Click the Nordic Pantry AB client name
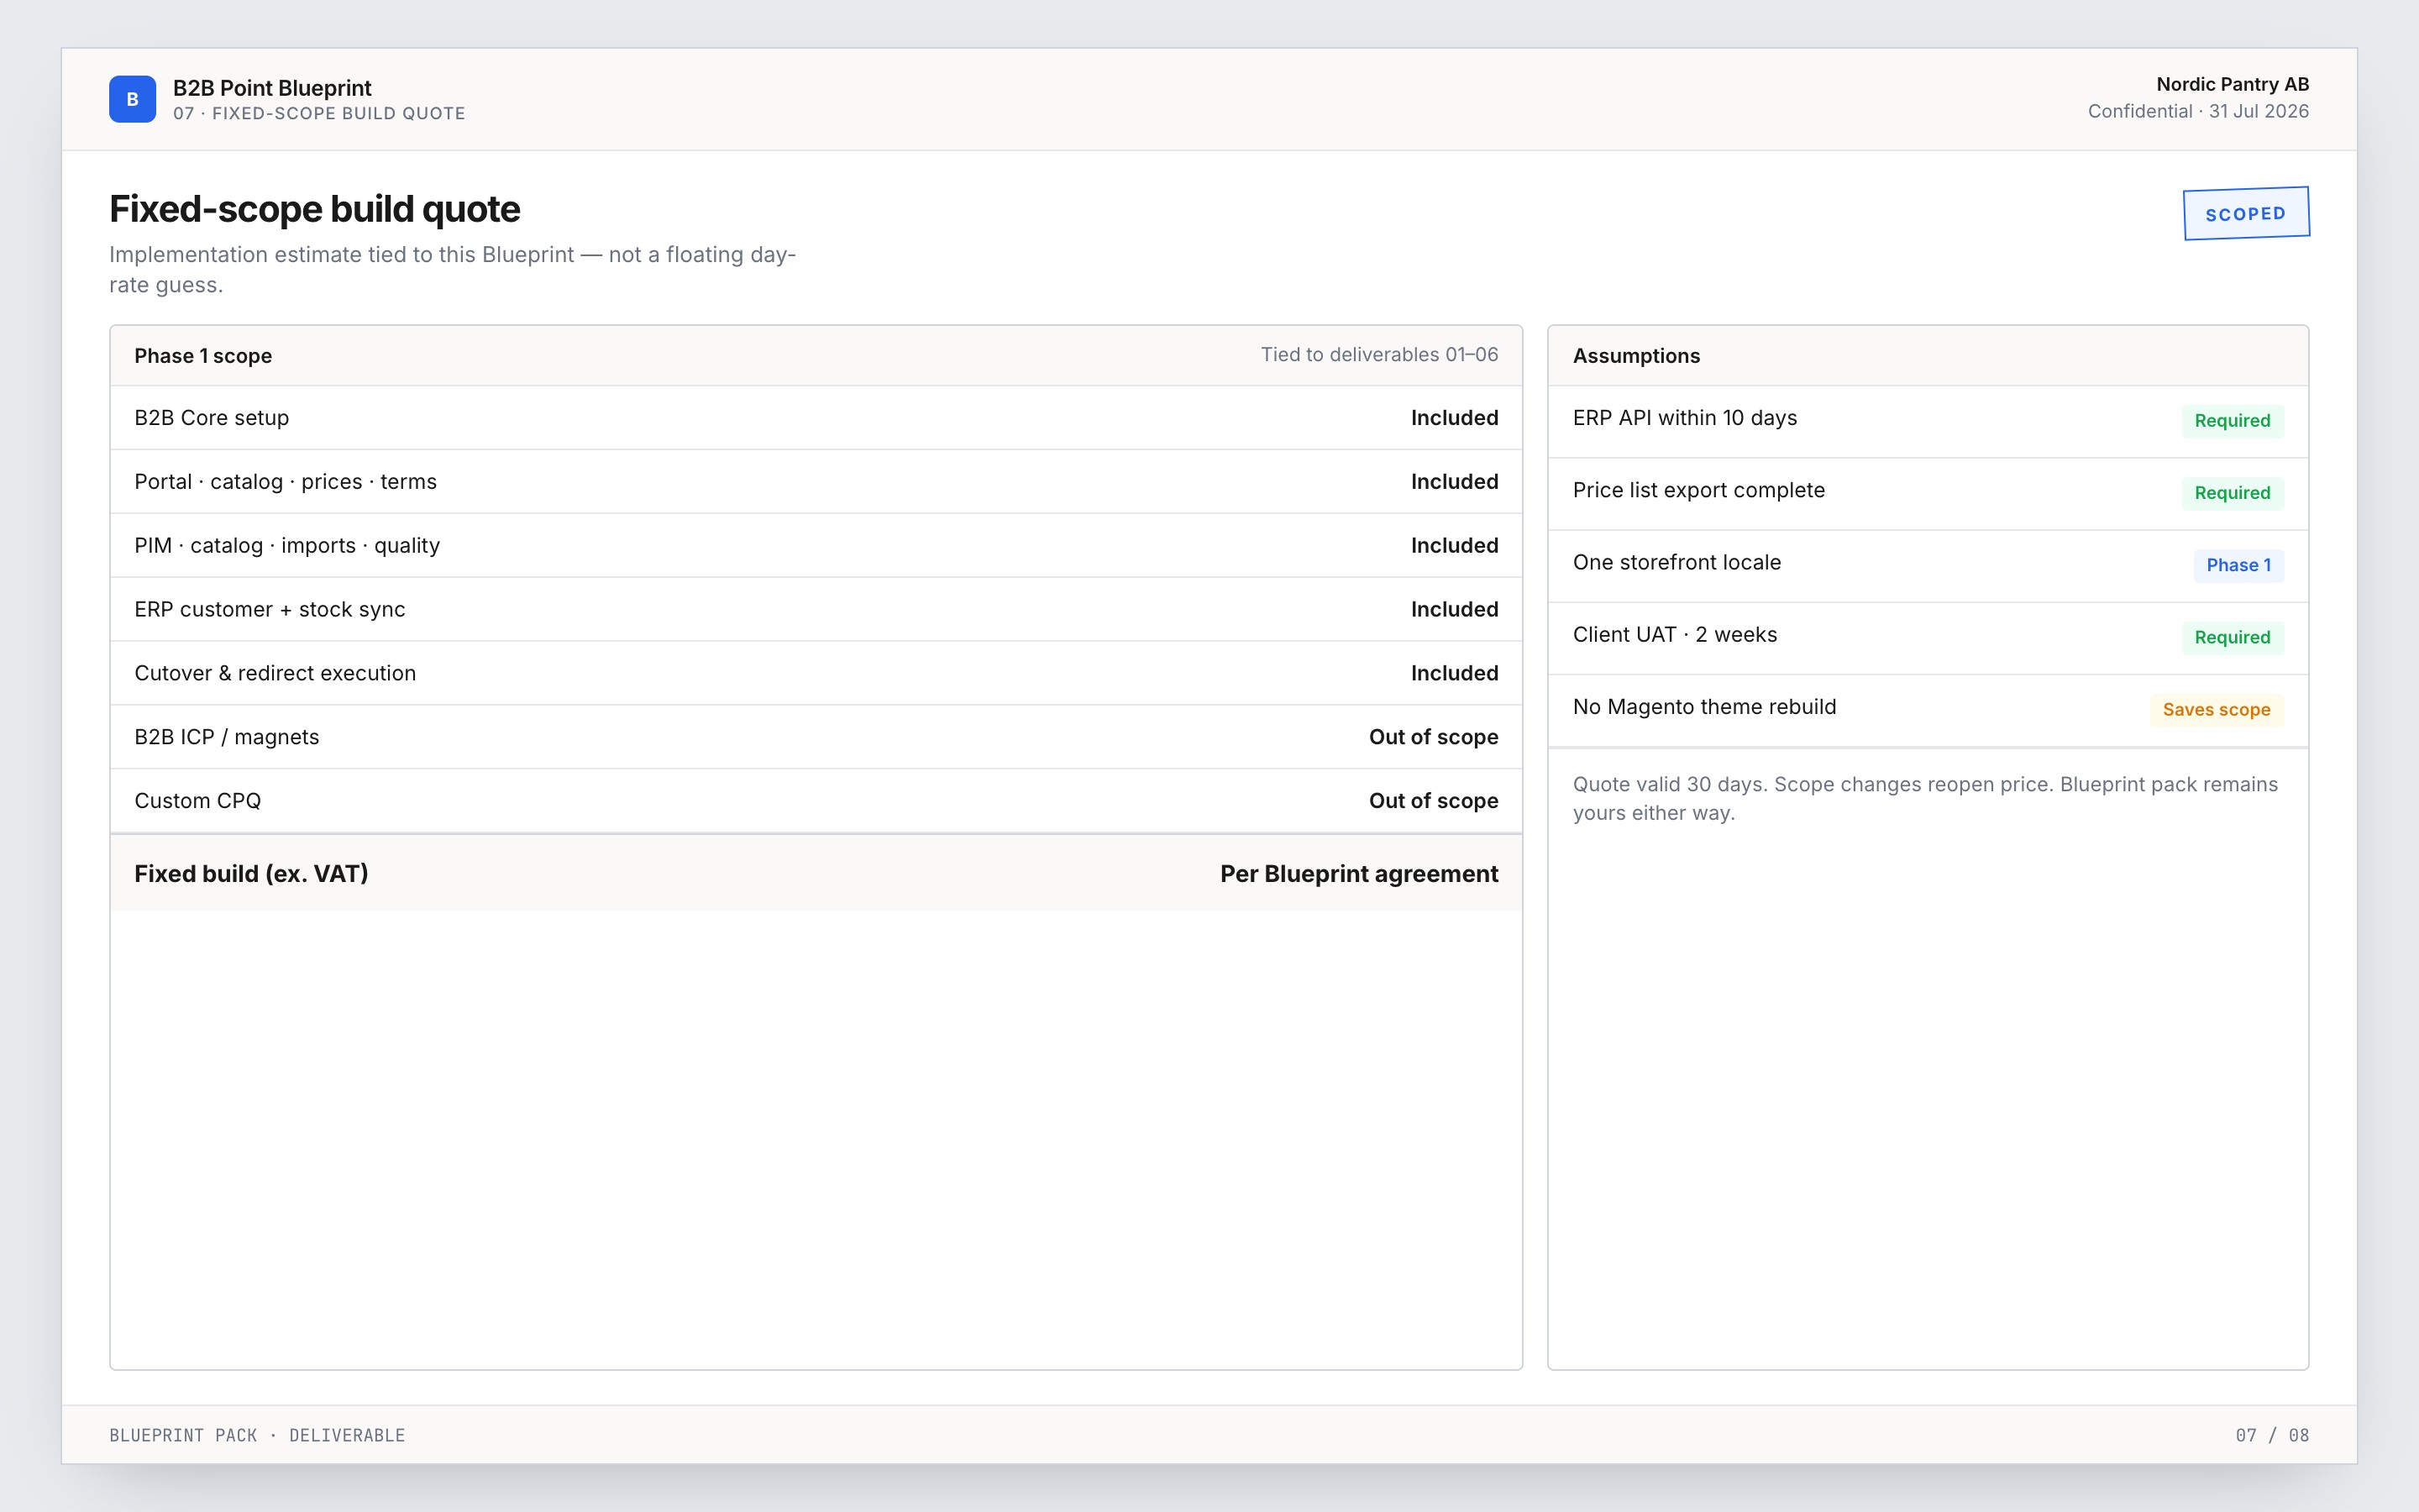Viewport: 2419px width, 1512px height. (2231, 84)
